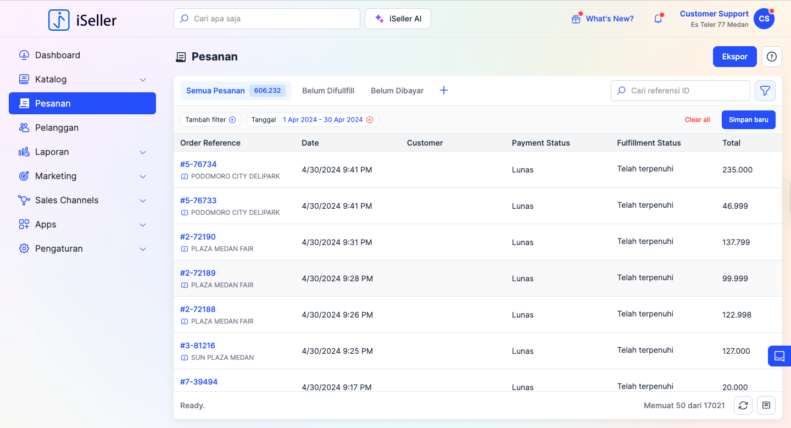Viewport: 791px width, 428px height.
Task: Click the notification bell icon
Action: (x=658, y=19)
